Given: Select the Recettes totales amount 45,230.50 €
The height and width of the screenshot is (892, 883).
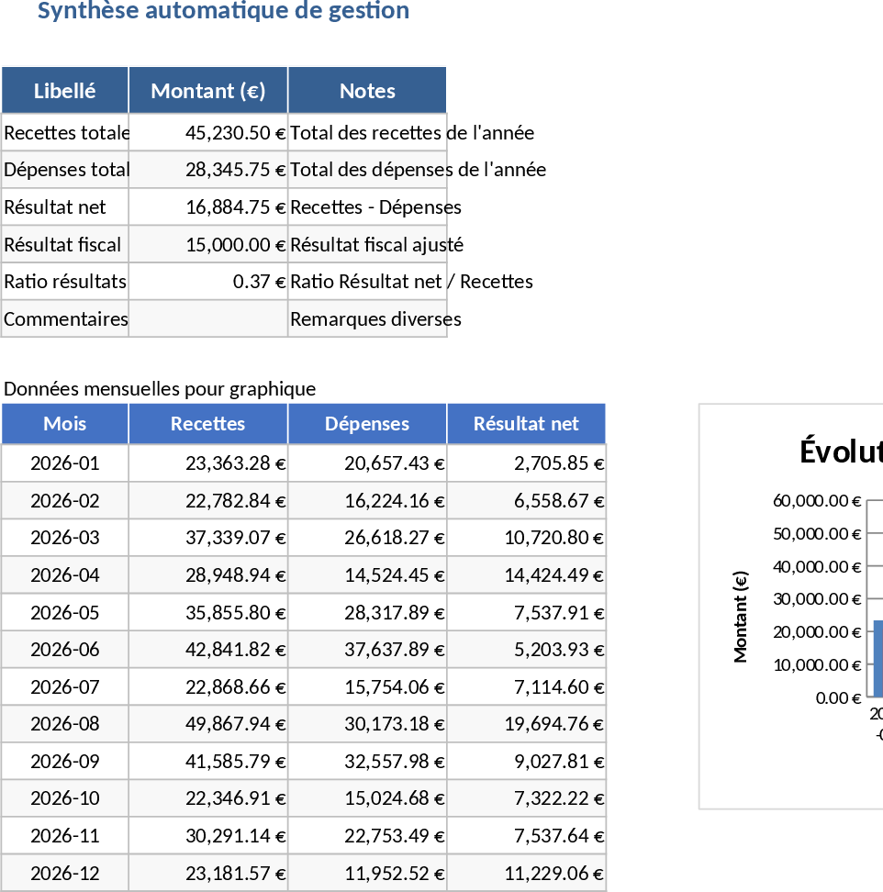Looking at the screenshot, I should click(x=207, y=132).
